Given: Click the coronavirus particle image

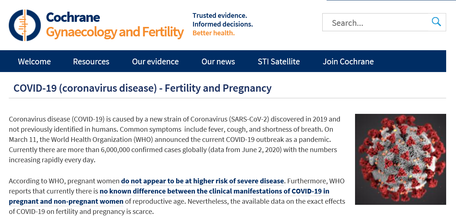Looking at the screenshot, I should [400, 159].
